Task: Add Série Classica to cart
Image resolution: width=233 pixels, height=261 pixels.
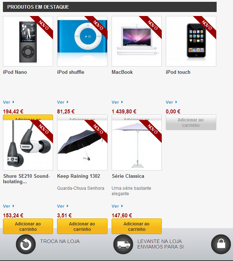Action: [137, 226]
